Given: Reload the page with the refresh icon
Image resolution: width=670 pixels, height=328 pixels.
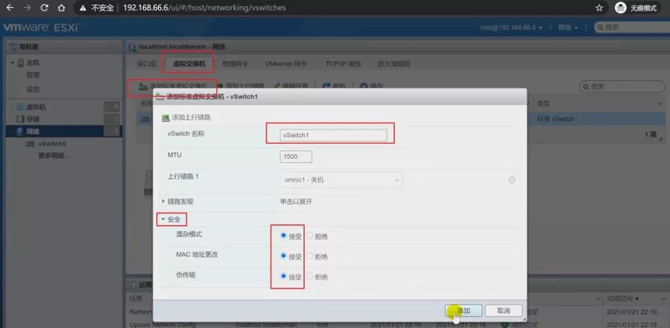Looking at the screenshot, I should [45, 7].
